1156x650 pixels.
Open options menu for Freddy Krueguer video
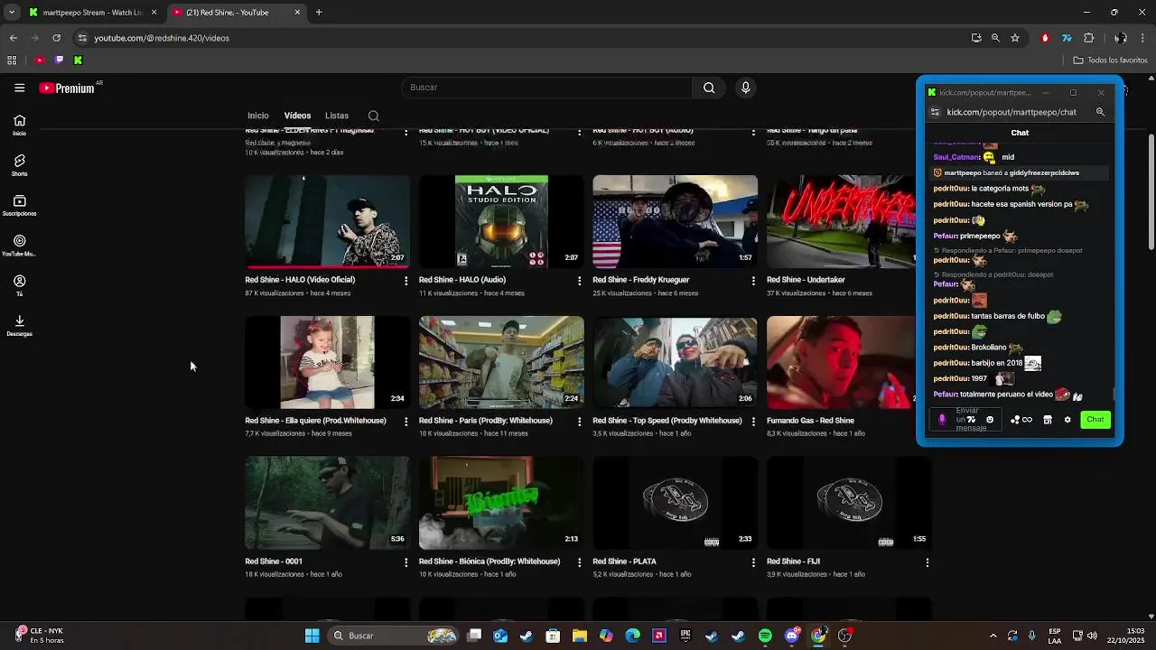coord(753,281)
